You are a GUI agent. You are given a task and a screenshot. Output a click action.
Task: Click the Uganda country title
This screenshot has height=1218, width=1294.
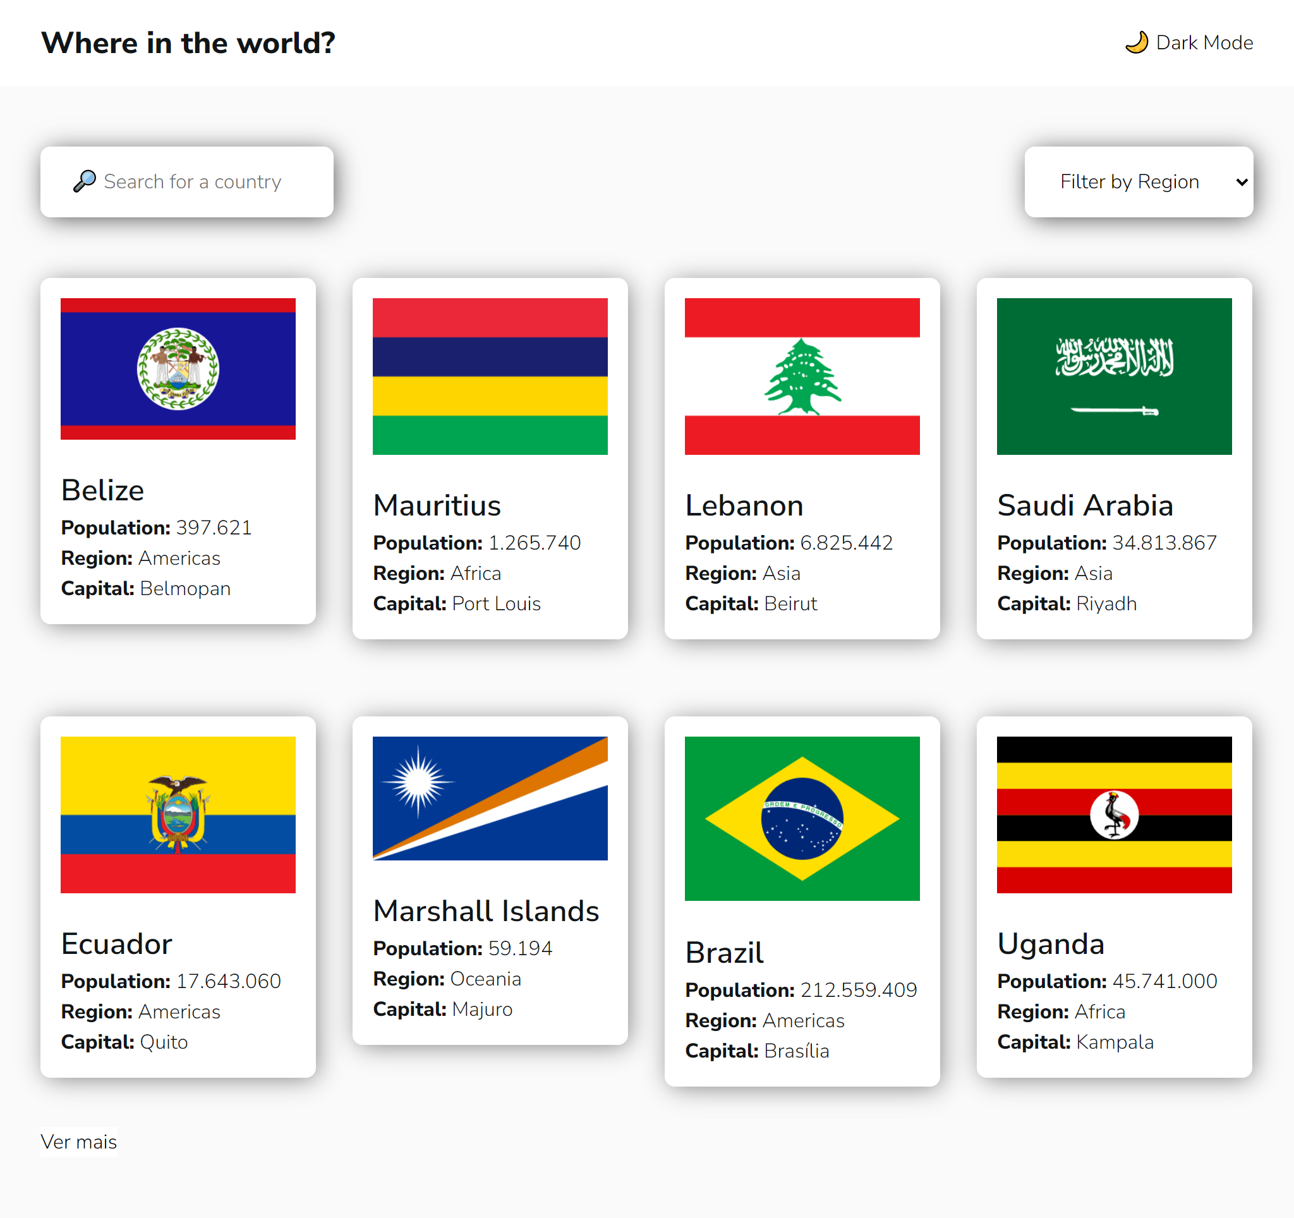[x=1051, y=944]
